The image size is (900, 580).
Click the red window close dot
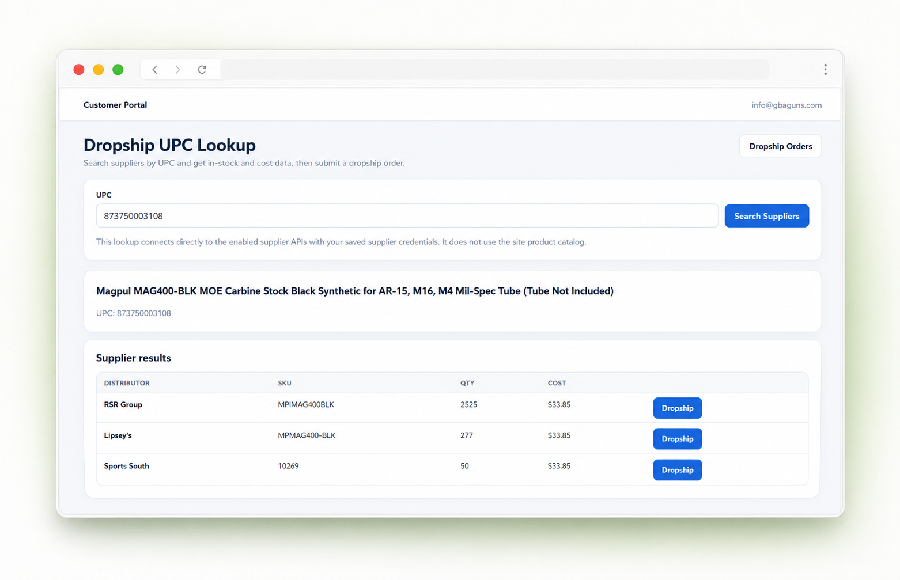79,70
